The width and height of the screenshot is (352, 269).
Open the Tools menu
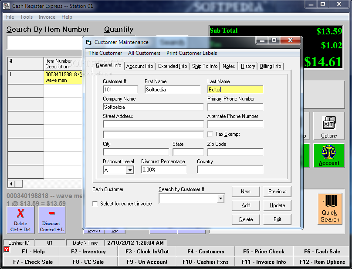pos(26,17)
